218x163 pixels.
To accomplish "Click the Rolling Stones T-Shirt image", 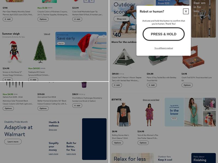I will coord(124,115).
